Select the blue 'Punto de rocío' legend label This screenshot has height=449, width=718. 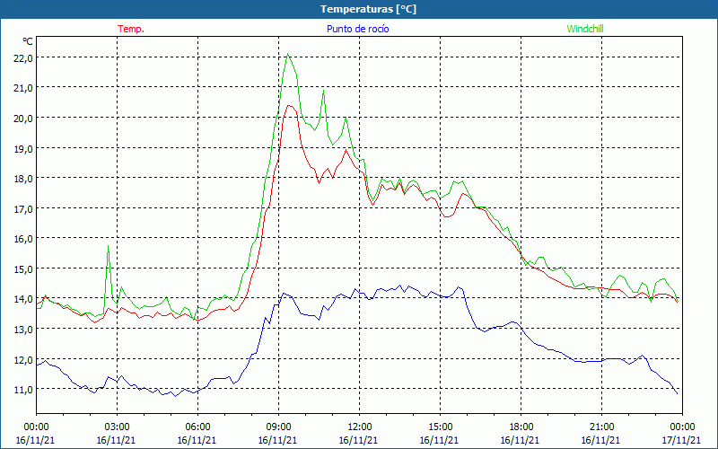point(357,29)
